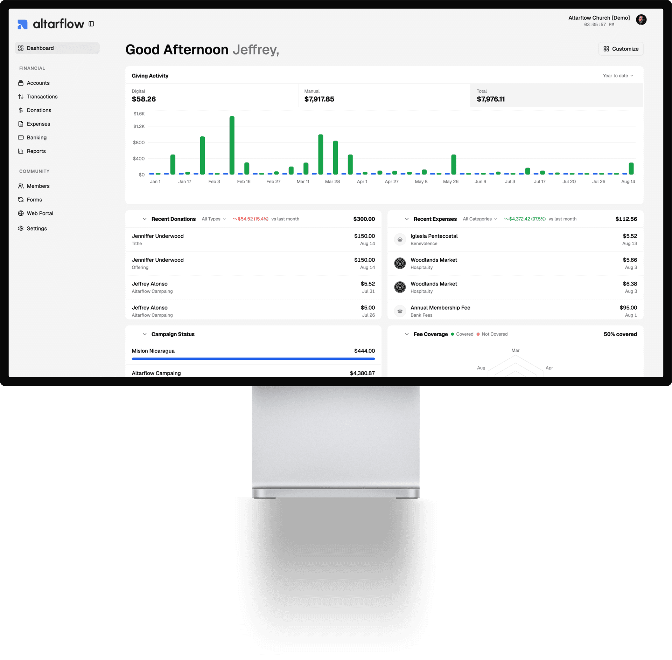Click the Forms refresh icon

21,200
